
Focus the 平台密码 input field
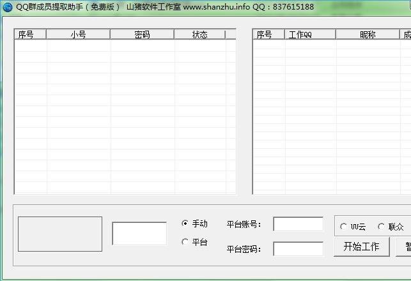298,248
